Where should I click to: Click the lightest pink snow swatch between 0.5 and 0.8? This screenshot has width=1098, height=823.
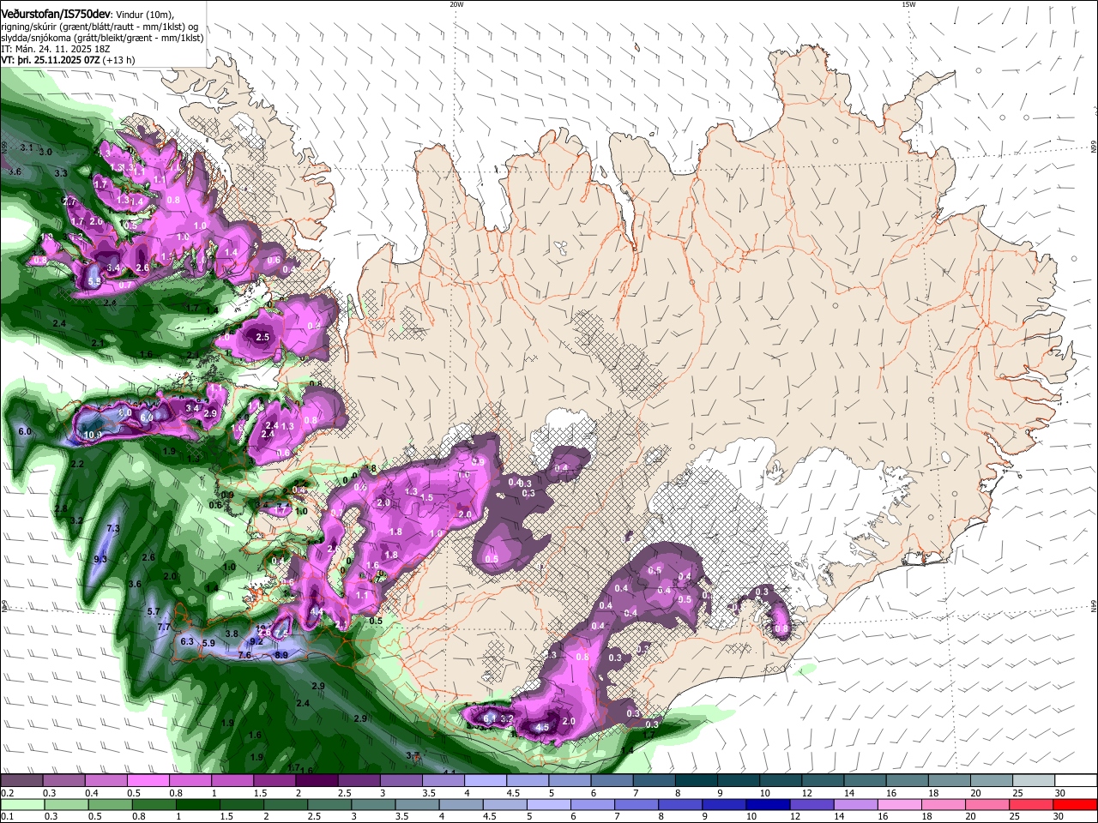[x=148, y=780]
